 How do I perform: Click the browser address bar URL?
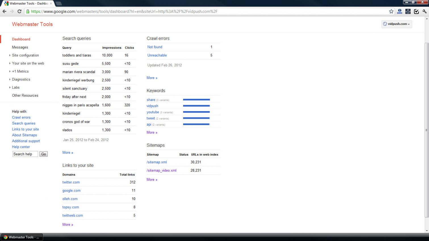124,11
